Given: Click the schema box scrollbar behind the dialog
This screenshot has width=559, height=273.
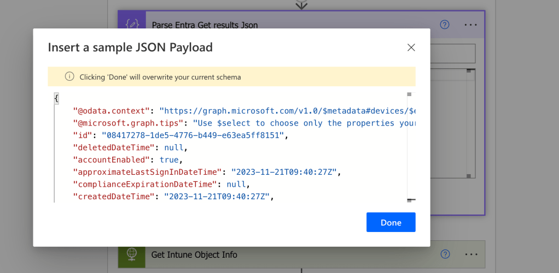Looking at the screenshot, I should tap(469, 126).
